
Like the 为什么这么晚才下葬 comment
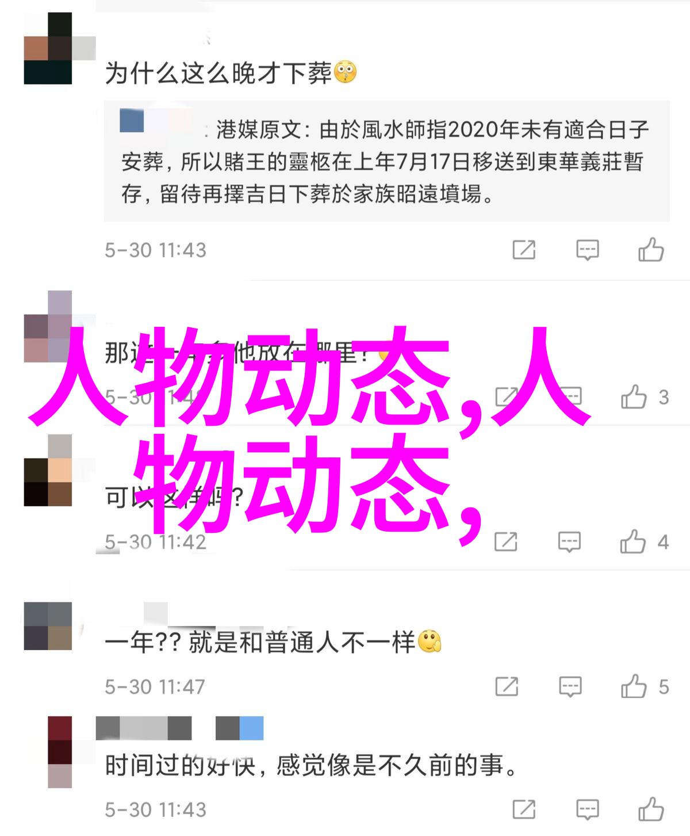[x=651, y=250]
